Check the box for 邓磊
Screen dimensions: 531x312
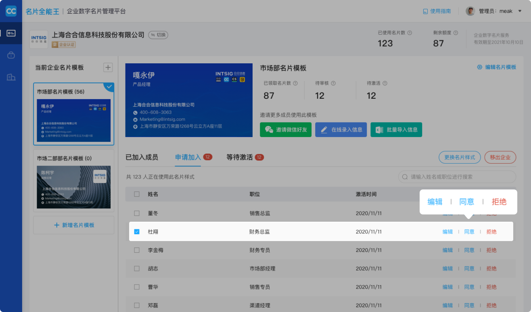tap(137, 306)
